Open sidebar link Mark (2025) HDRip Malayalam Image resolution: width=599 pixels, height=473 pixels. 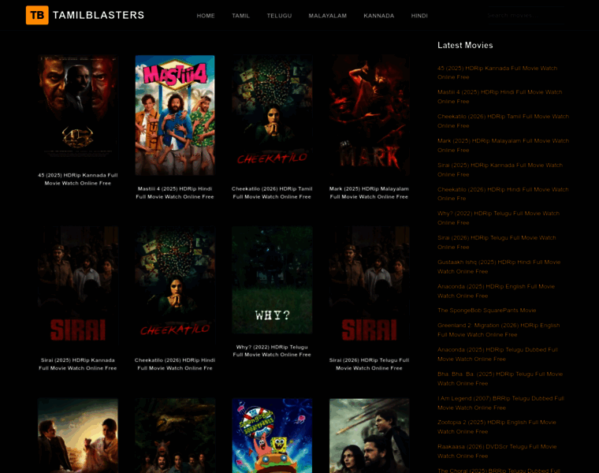(503, 146)
